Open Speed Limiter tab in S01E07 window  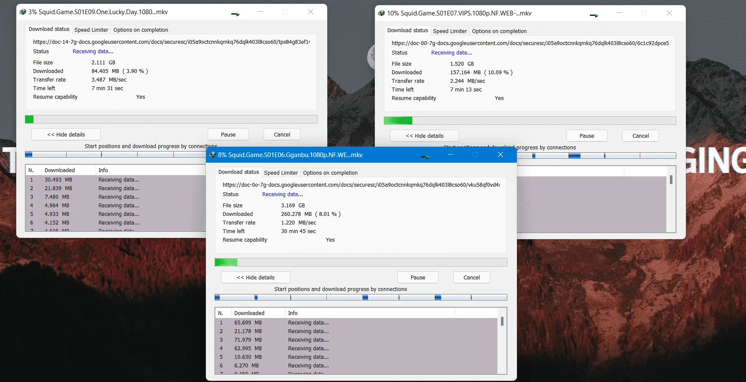coord(450,31)
